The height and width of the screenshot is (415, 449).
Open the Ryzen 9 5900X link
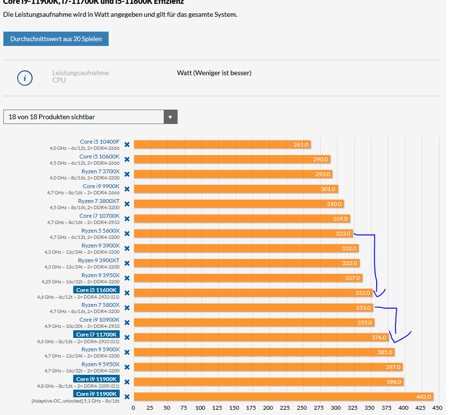[x=101, y=349]
